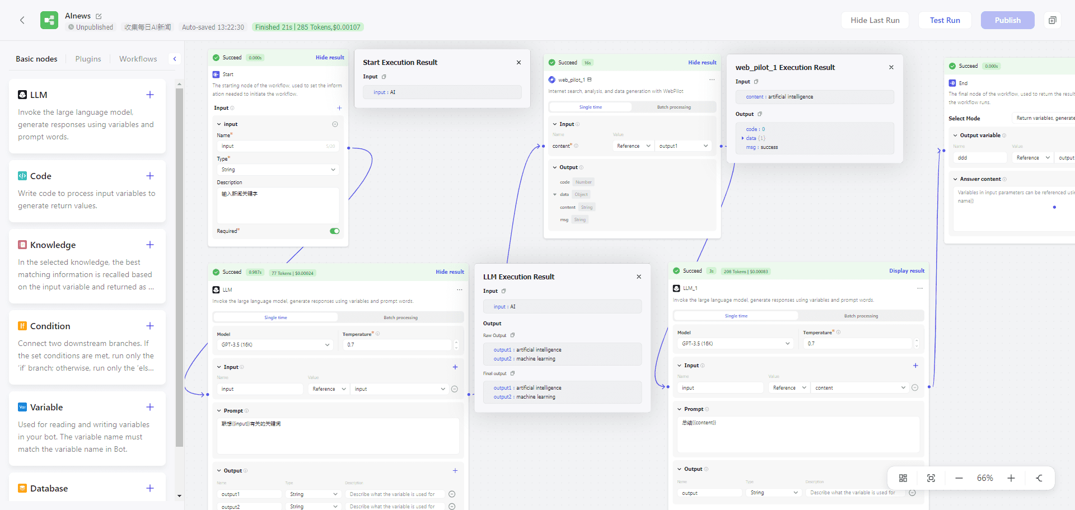Add an output variable to LLM node
Screen dimensions: 1075x510
[x=455, y=471]
